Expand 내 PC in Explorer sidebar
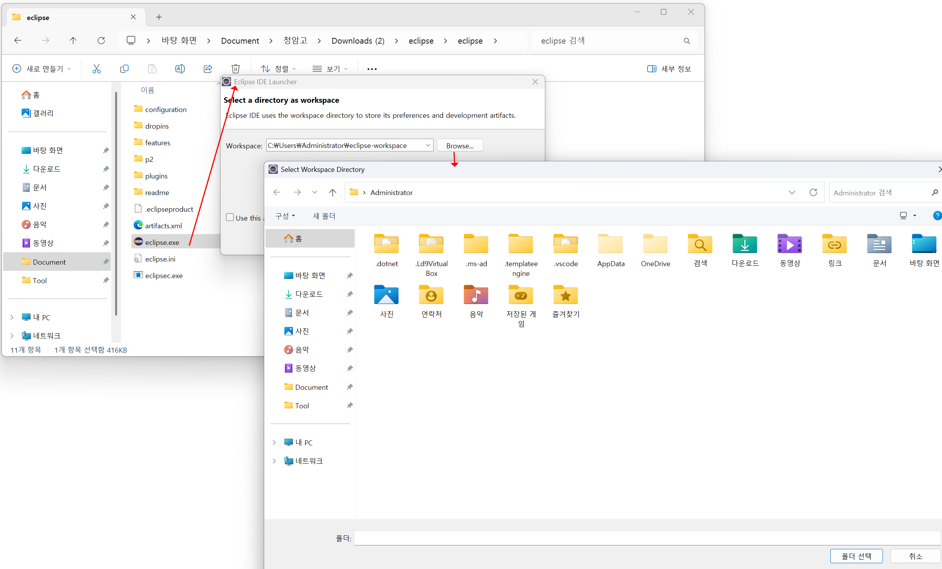The height and width of the screenshot is (569, 942). click(x=12, y=317)
